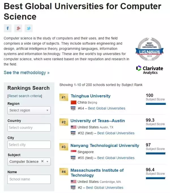170x193 pixels.
Task: Click the Select country field
Action: click(x=29, y=127)
